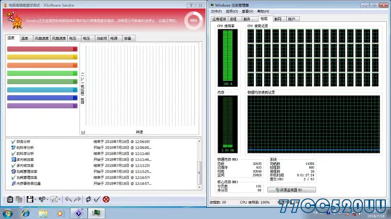Click the back arrow in Sandra's toolbar
Screen dimensions: 391x219
[68, 199]
